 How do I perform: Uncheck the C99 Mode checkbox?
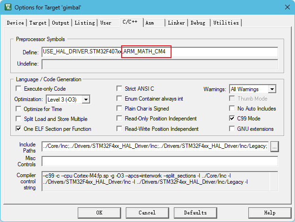pyautogui.click(x=232, y=119)
